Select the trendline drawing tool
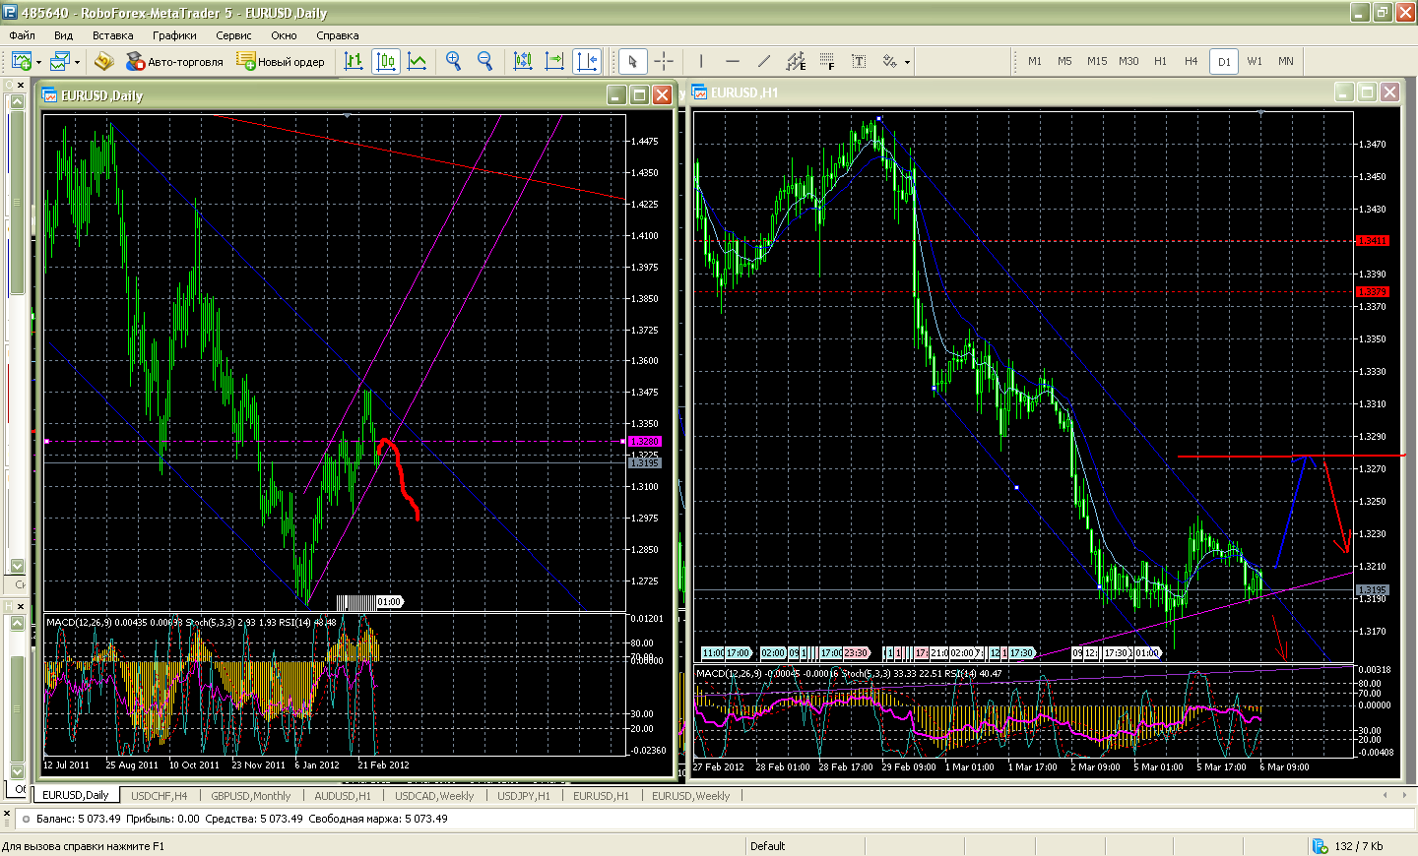The height and width of the screenshot is (856, 1418). [x=764, y=61]
